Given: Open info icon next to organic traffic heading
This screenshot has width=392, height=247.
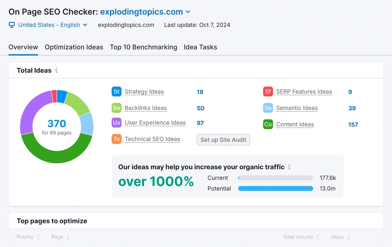Looking at the screenshot, I should coord(289,167).
